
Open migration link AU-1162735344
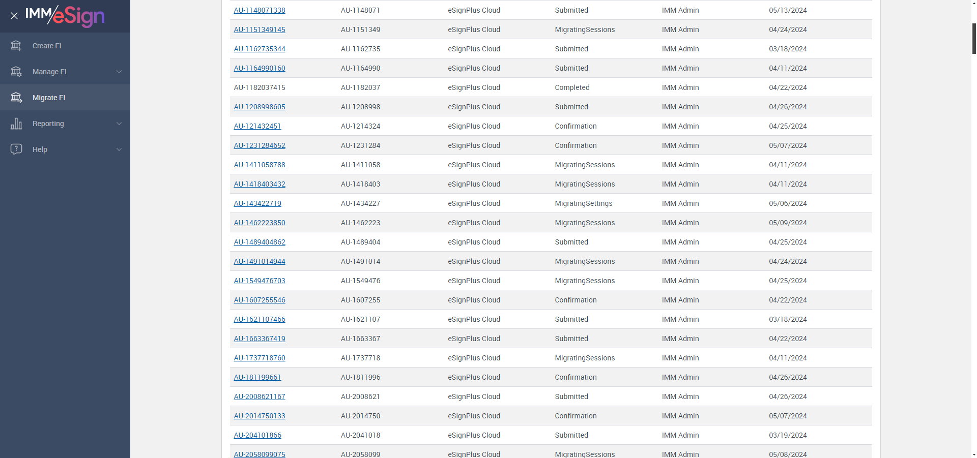(260, 49)
